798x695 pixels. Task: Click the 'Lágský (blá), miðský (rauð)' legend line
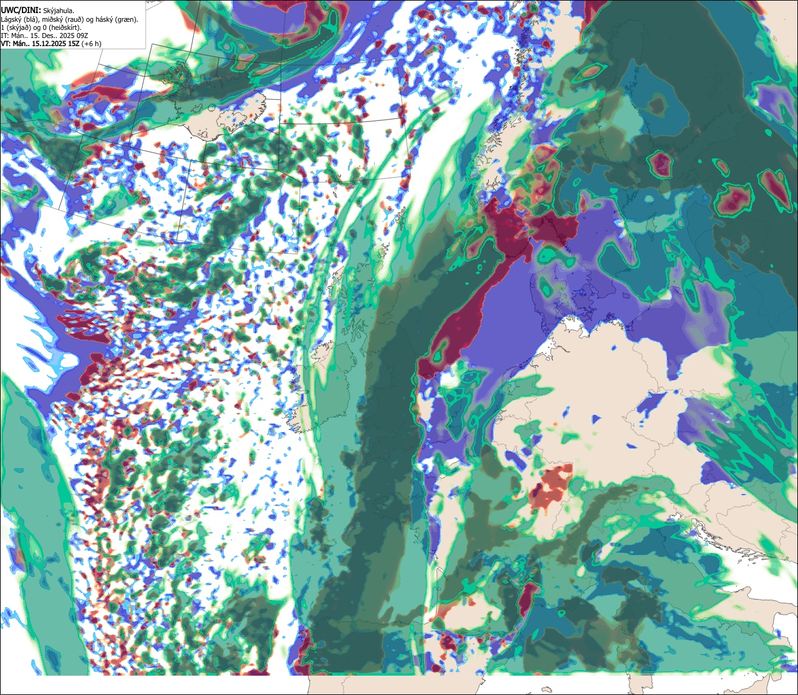(69, 19)
